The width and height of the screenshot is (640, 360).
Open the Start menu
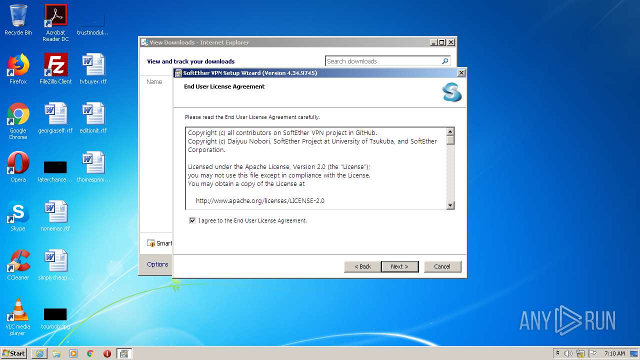(x=14, y=353)
